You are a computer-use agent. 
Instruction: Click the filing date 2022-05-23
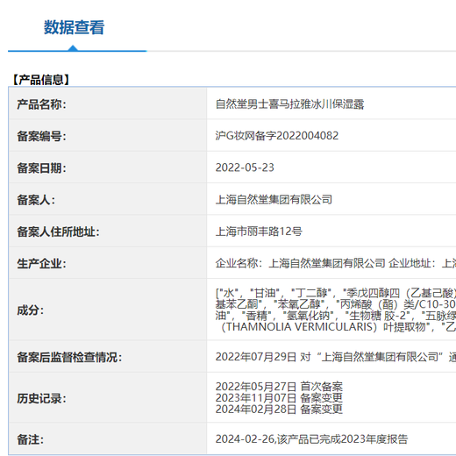pyautogui.click(x=245, y=167)
